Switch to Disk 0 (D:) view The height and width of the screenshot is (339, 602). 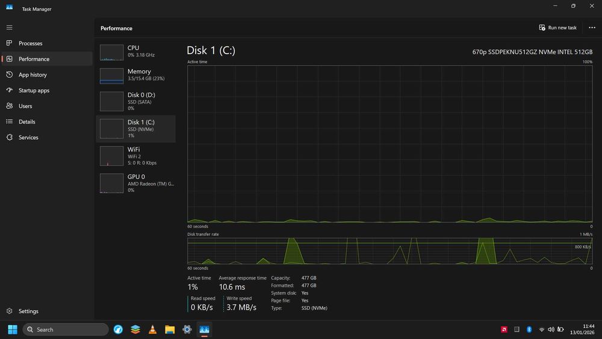point(136,101)
